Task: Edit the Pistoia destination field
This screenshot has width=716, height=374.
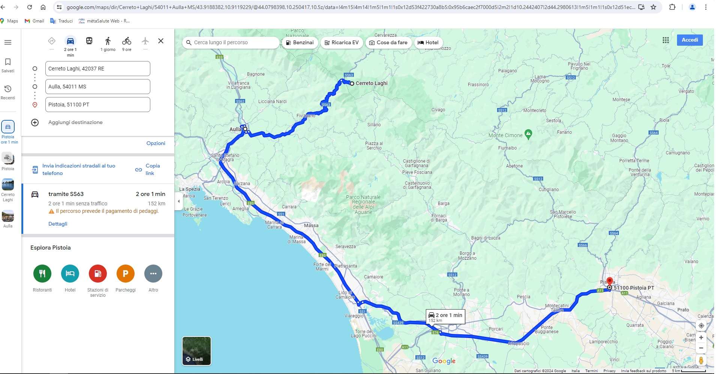Action: click(x=98, y=105)
